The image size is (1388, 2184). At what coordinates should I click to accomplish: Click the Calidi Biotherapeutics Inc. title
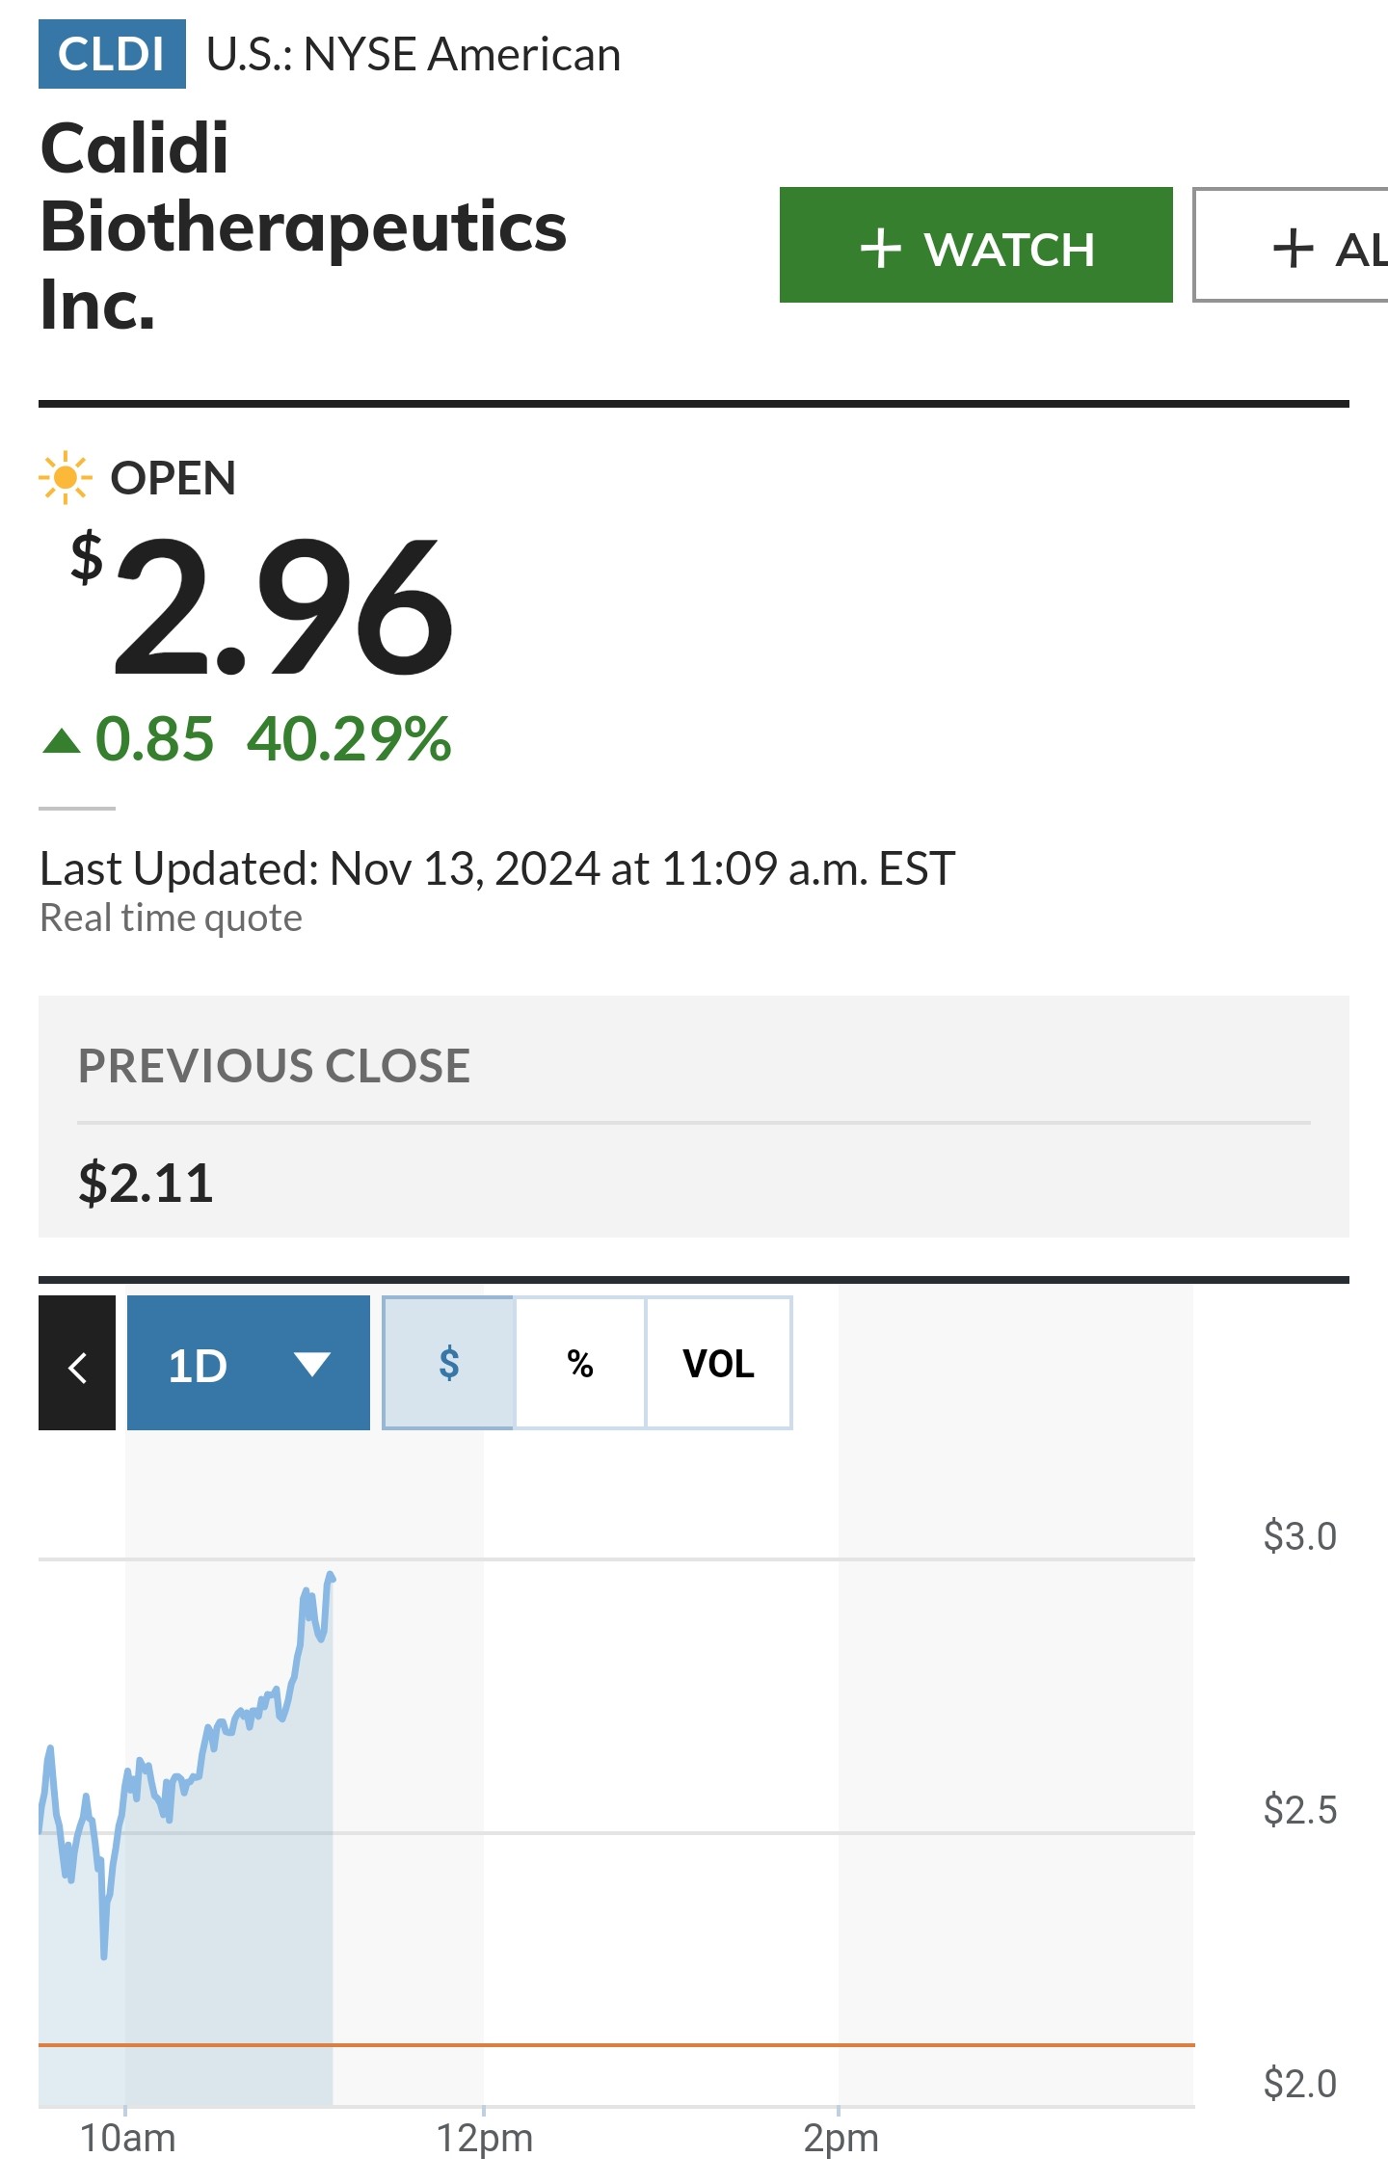304,226
